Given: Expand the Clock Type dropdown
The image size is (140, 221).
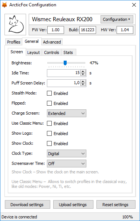Looking at the screenshot, I should tap(67, 154).
